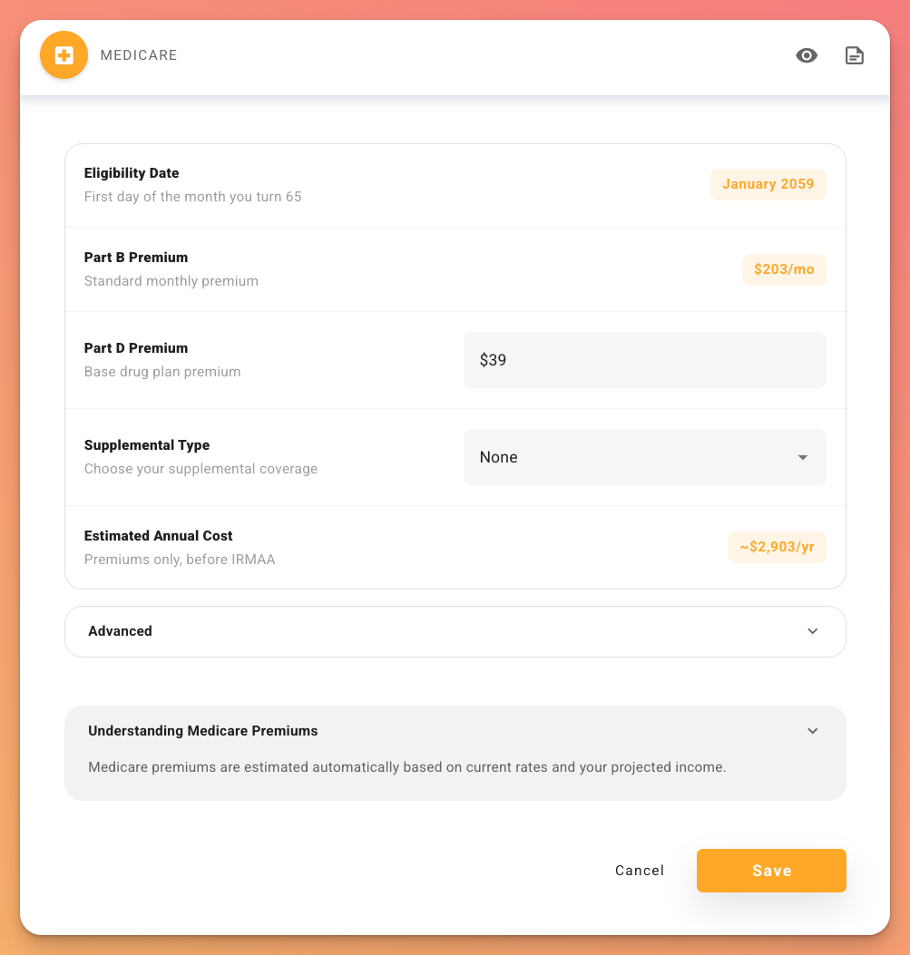Click the Understanding Medicare Premiums chevron
Viewport: 910px width, 955px height.
[x=812, y=730]
